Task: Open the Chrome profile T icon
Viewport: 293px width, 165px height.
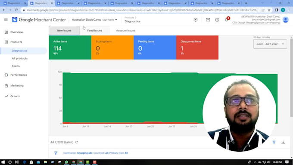Action: click(x=283, y=10)
